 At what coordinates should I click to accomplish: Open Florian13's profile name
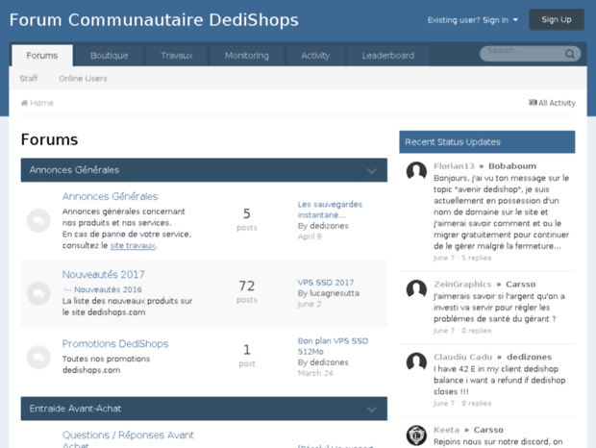[x=454, y=166]
